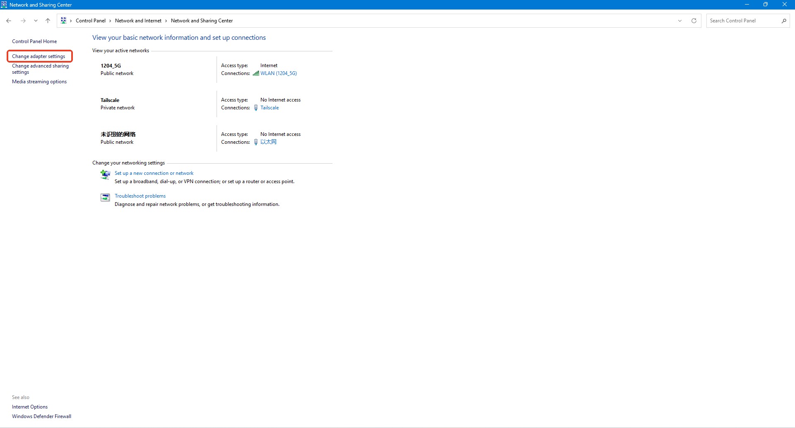Select Network and Internet breadcrumb
The width and height of the screenshot is (795, 428).
pyautogui.click(x=138, y=21)
